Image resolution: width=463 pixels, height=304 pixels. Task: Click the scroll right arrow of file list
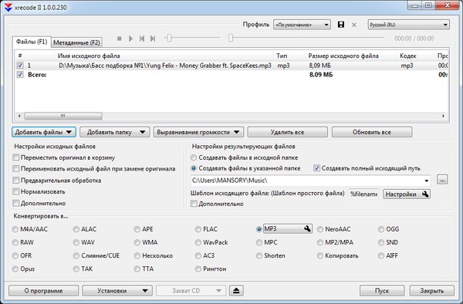coord(443,116)
